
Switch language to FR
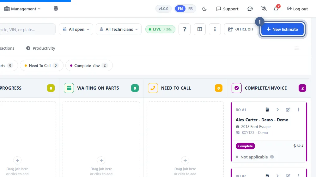point(191,9)
